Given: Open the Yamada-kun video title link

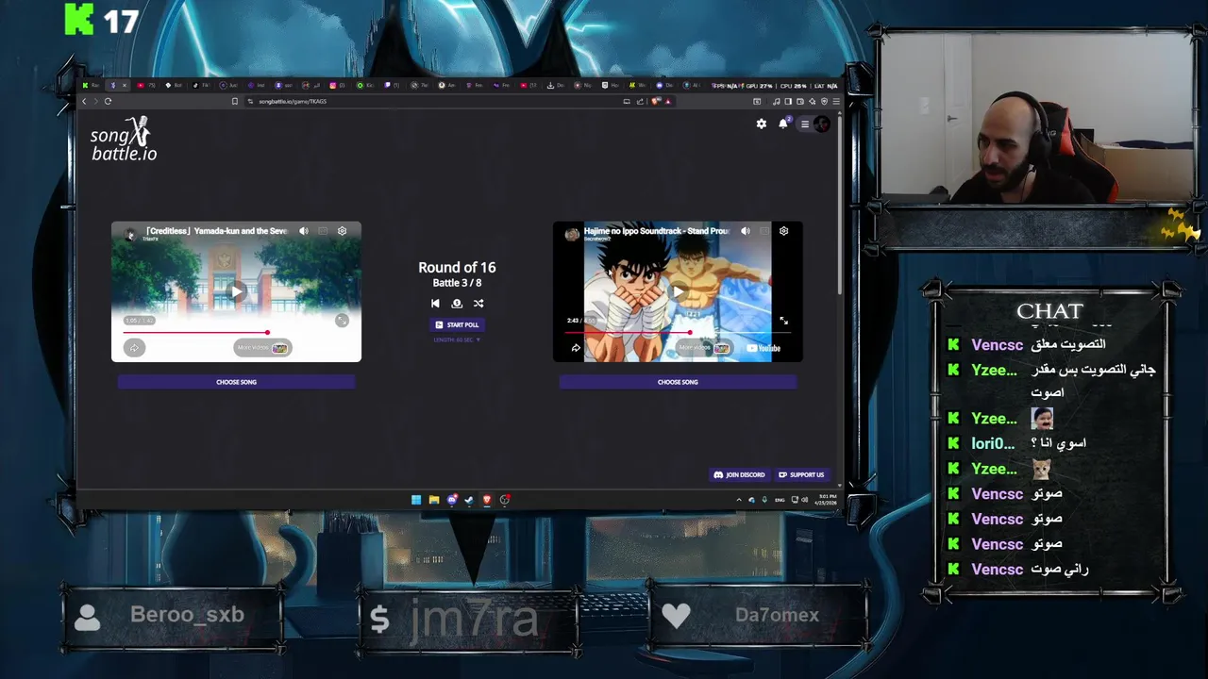Looking at the screenshot, I should click(x=217, y=231).
